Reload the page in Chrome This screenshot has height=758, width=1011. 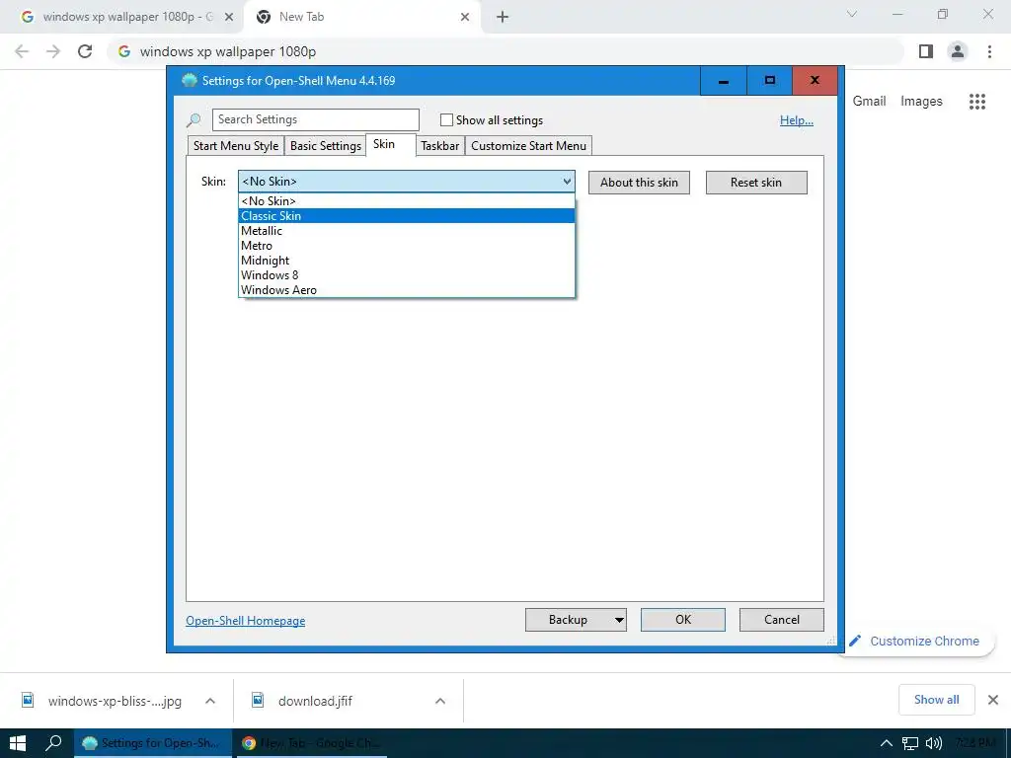[x=85, y=51]
